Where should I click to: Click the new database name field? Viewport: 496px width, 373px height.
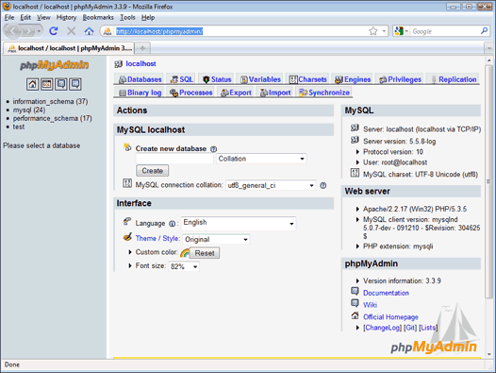[x=174, y=159]
